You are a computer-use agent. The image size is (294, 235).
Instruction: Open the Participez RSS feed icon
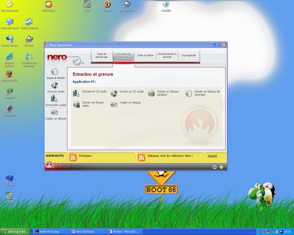73,158
